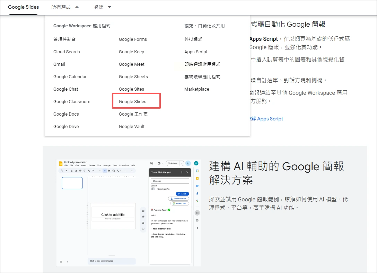Choose Gmail from the menu
This screenshot has height=273, width=377.
pos(59,64)
